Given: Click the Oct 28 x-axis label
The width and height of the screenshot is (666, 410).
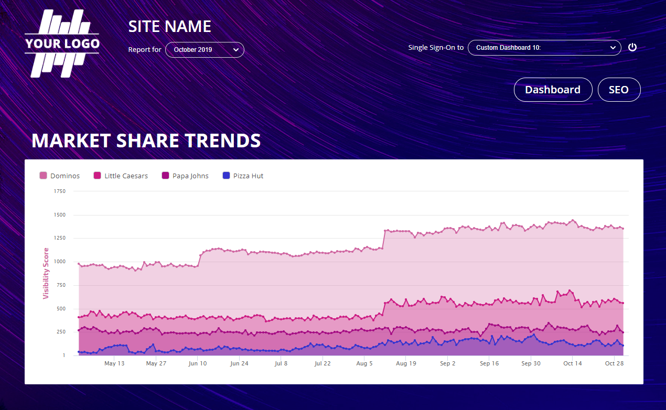Looking at the screenshot, I should pos(614,363).
